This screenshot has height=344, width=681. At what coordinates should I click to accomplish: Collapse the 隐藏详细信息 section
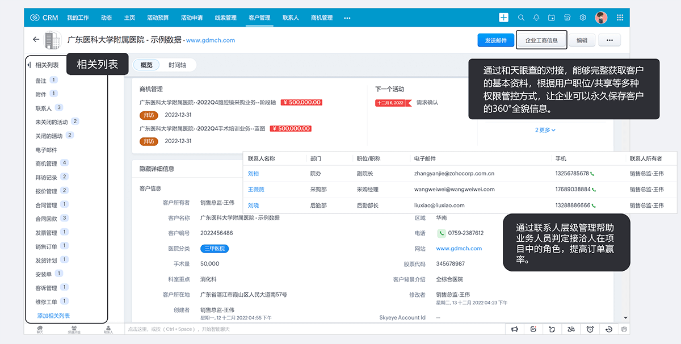coord(157,169)
